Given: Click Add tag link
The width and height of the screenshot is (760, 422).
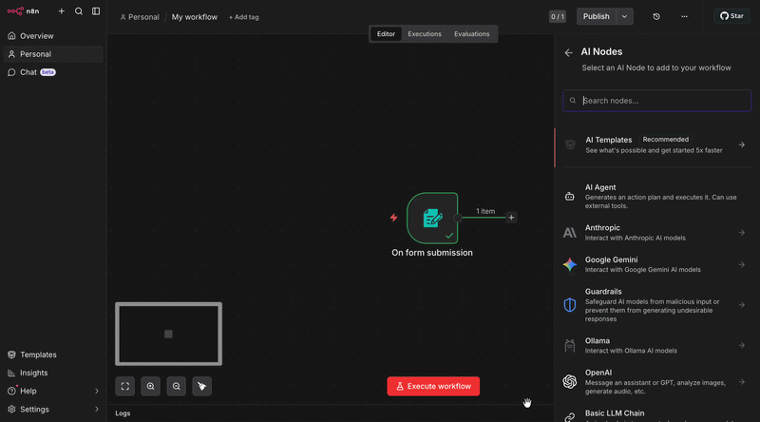Looking at the screenshot, I should 244,17.
